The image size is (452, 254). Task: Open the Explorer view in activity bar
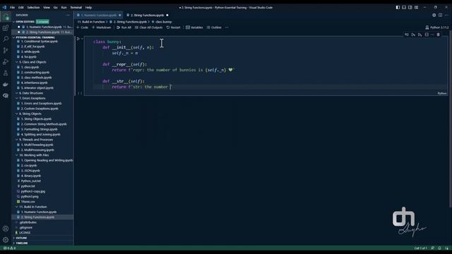tap(6, 17)
